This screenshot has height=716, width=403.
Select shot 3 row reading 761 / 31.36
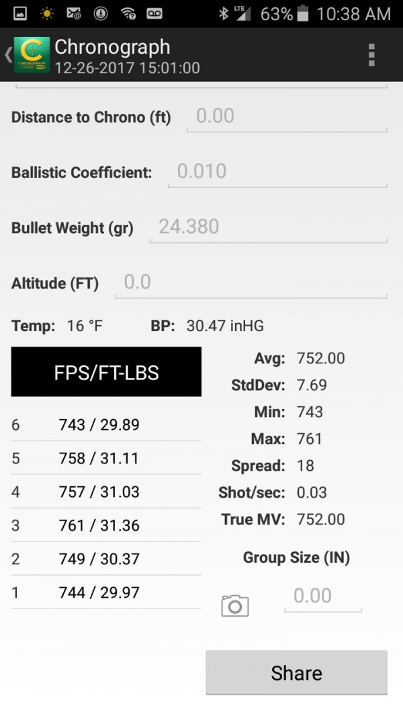tap(106, 525)
